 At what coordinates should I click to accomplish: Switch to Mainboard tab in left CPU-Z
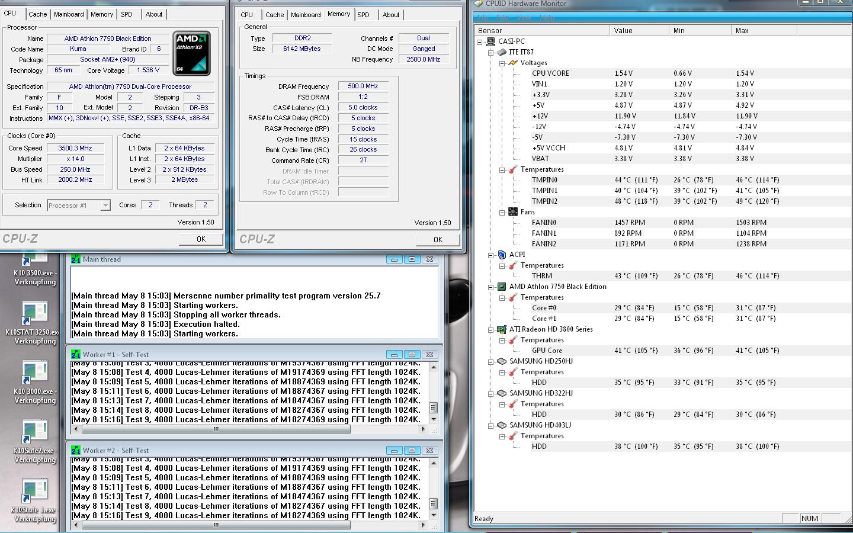pyautogui.click(x=69, y=14)
